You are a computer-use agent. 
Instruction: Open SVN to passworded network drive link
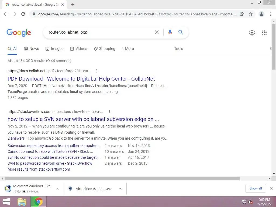click(x=50, y=163)
